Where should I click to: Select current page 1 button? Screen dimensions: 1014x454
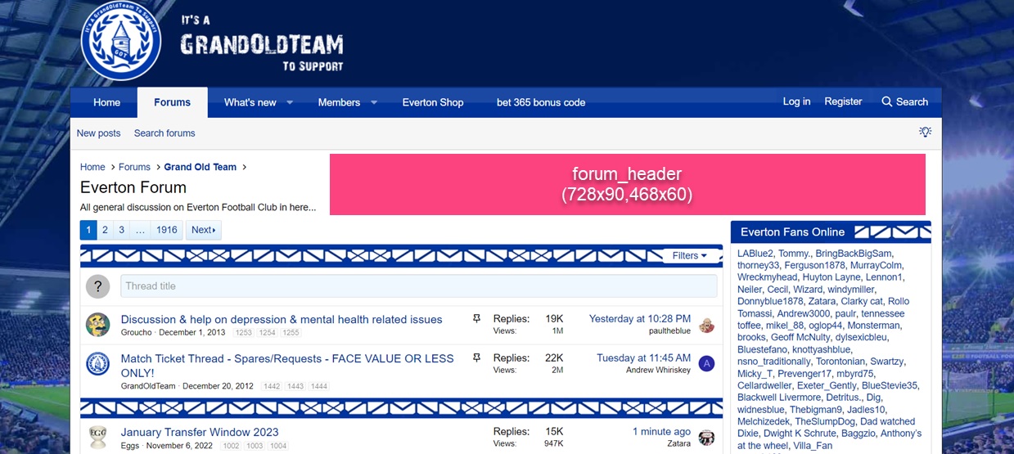tap(88, 230)
